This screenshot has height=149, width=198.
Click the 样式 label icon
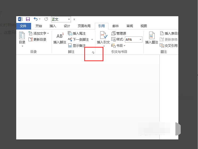(x=113, y=39)
